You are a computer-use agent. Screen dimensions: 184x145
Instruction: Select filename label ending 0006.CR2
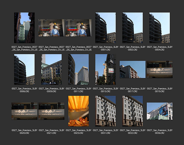(x=25, y=90)
